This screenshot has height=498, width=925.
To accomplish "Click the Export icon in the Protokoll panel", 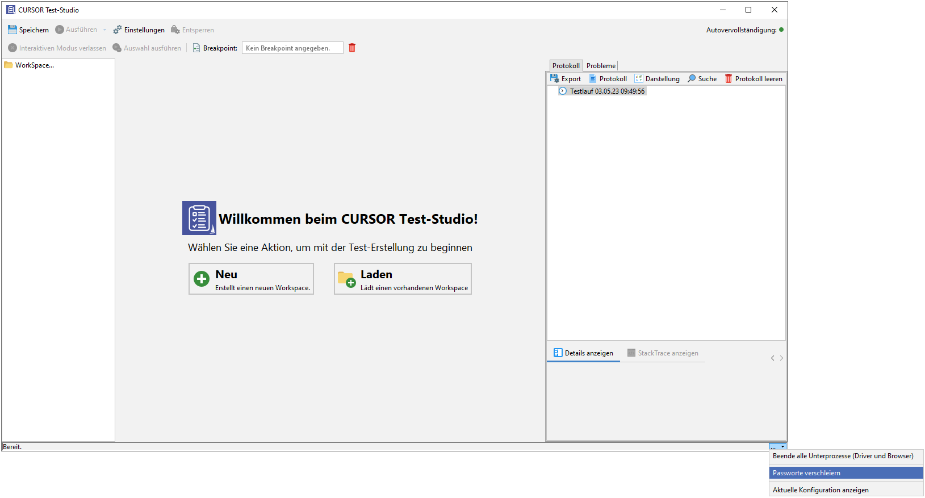I will pos(555,79).
